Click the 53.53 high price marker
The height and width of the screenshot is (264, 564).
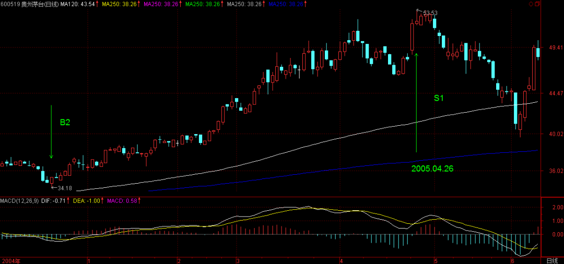point(430,13)
